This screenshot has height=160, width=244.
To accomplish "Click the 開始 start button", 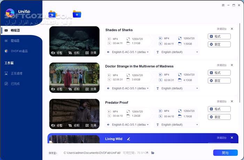I will [225, 153].
